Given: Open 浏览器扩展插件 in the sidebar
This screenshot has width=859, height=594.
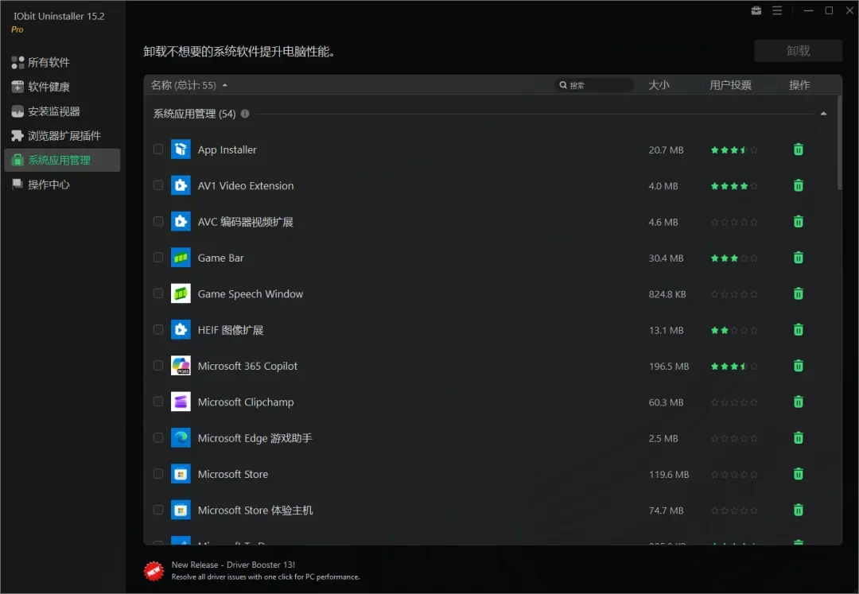Looking at the screenshot, I should 62,136.
